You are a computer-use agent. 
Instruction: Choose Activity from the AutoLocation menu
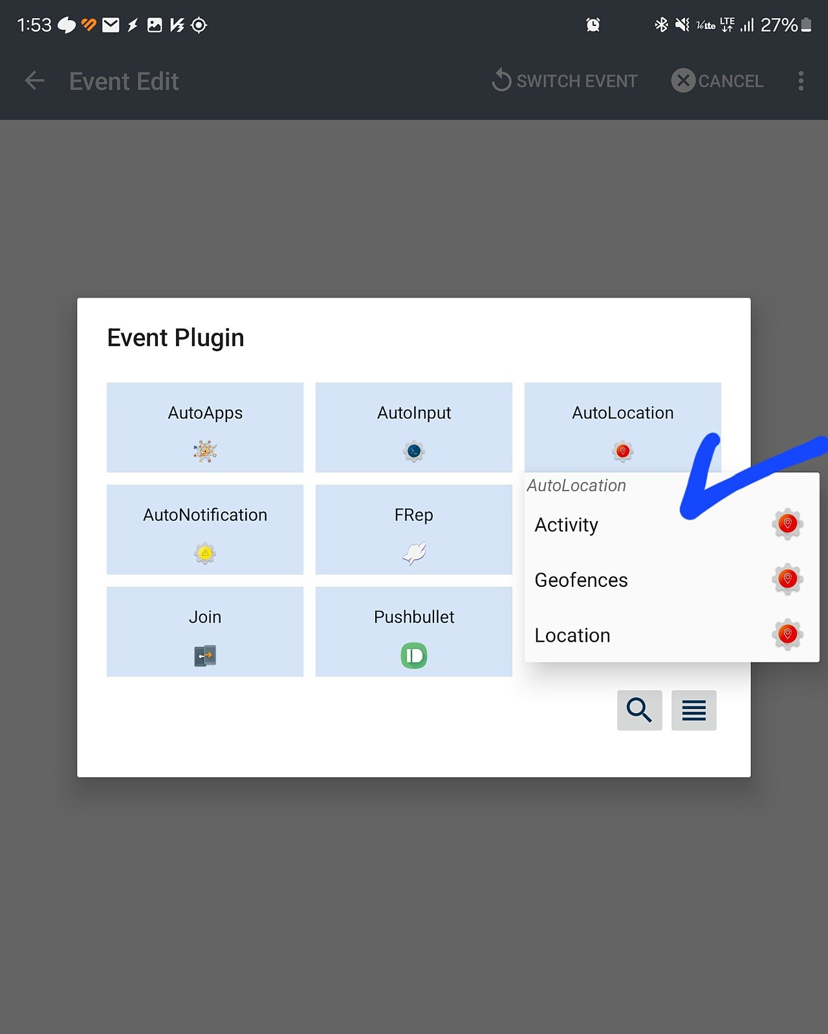[x=671, y=525]
